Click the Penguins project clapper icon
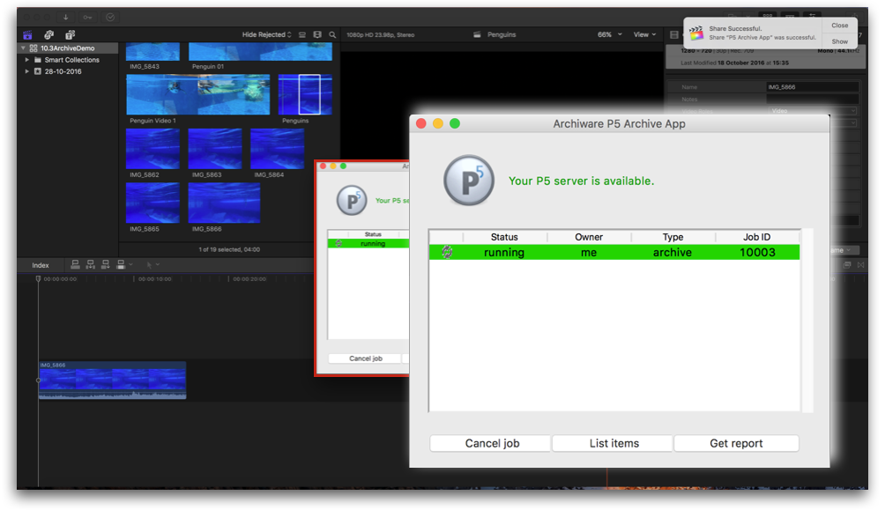This screenshot has height=510, width=885. [x=477, y=35]
